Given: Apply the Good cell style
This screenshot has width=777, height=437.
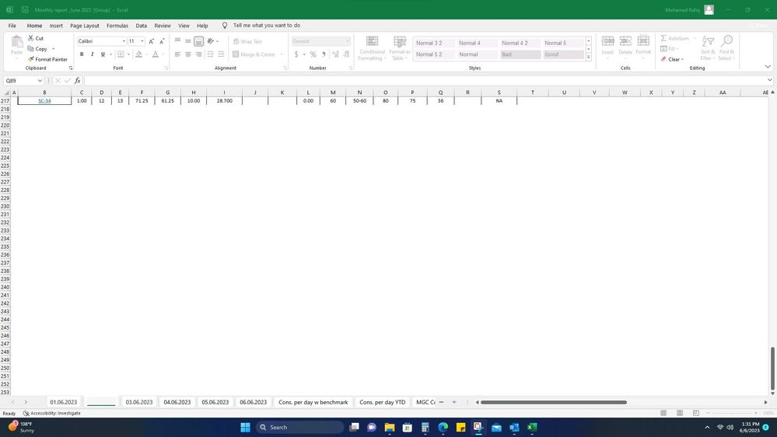Looking at the screenshot, I should pyautogui.click(x=563, y=54).
